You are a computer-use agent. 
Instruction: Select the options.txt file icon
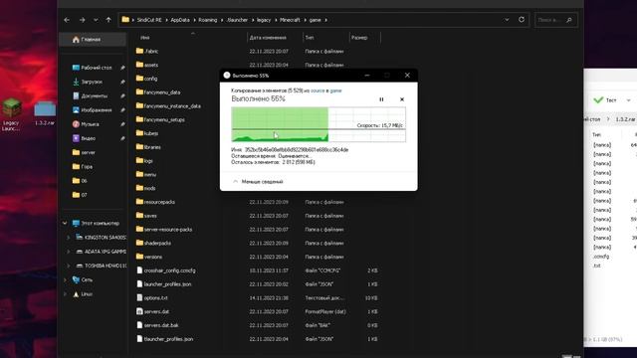click(139, 297)
